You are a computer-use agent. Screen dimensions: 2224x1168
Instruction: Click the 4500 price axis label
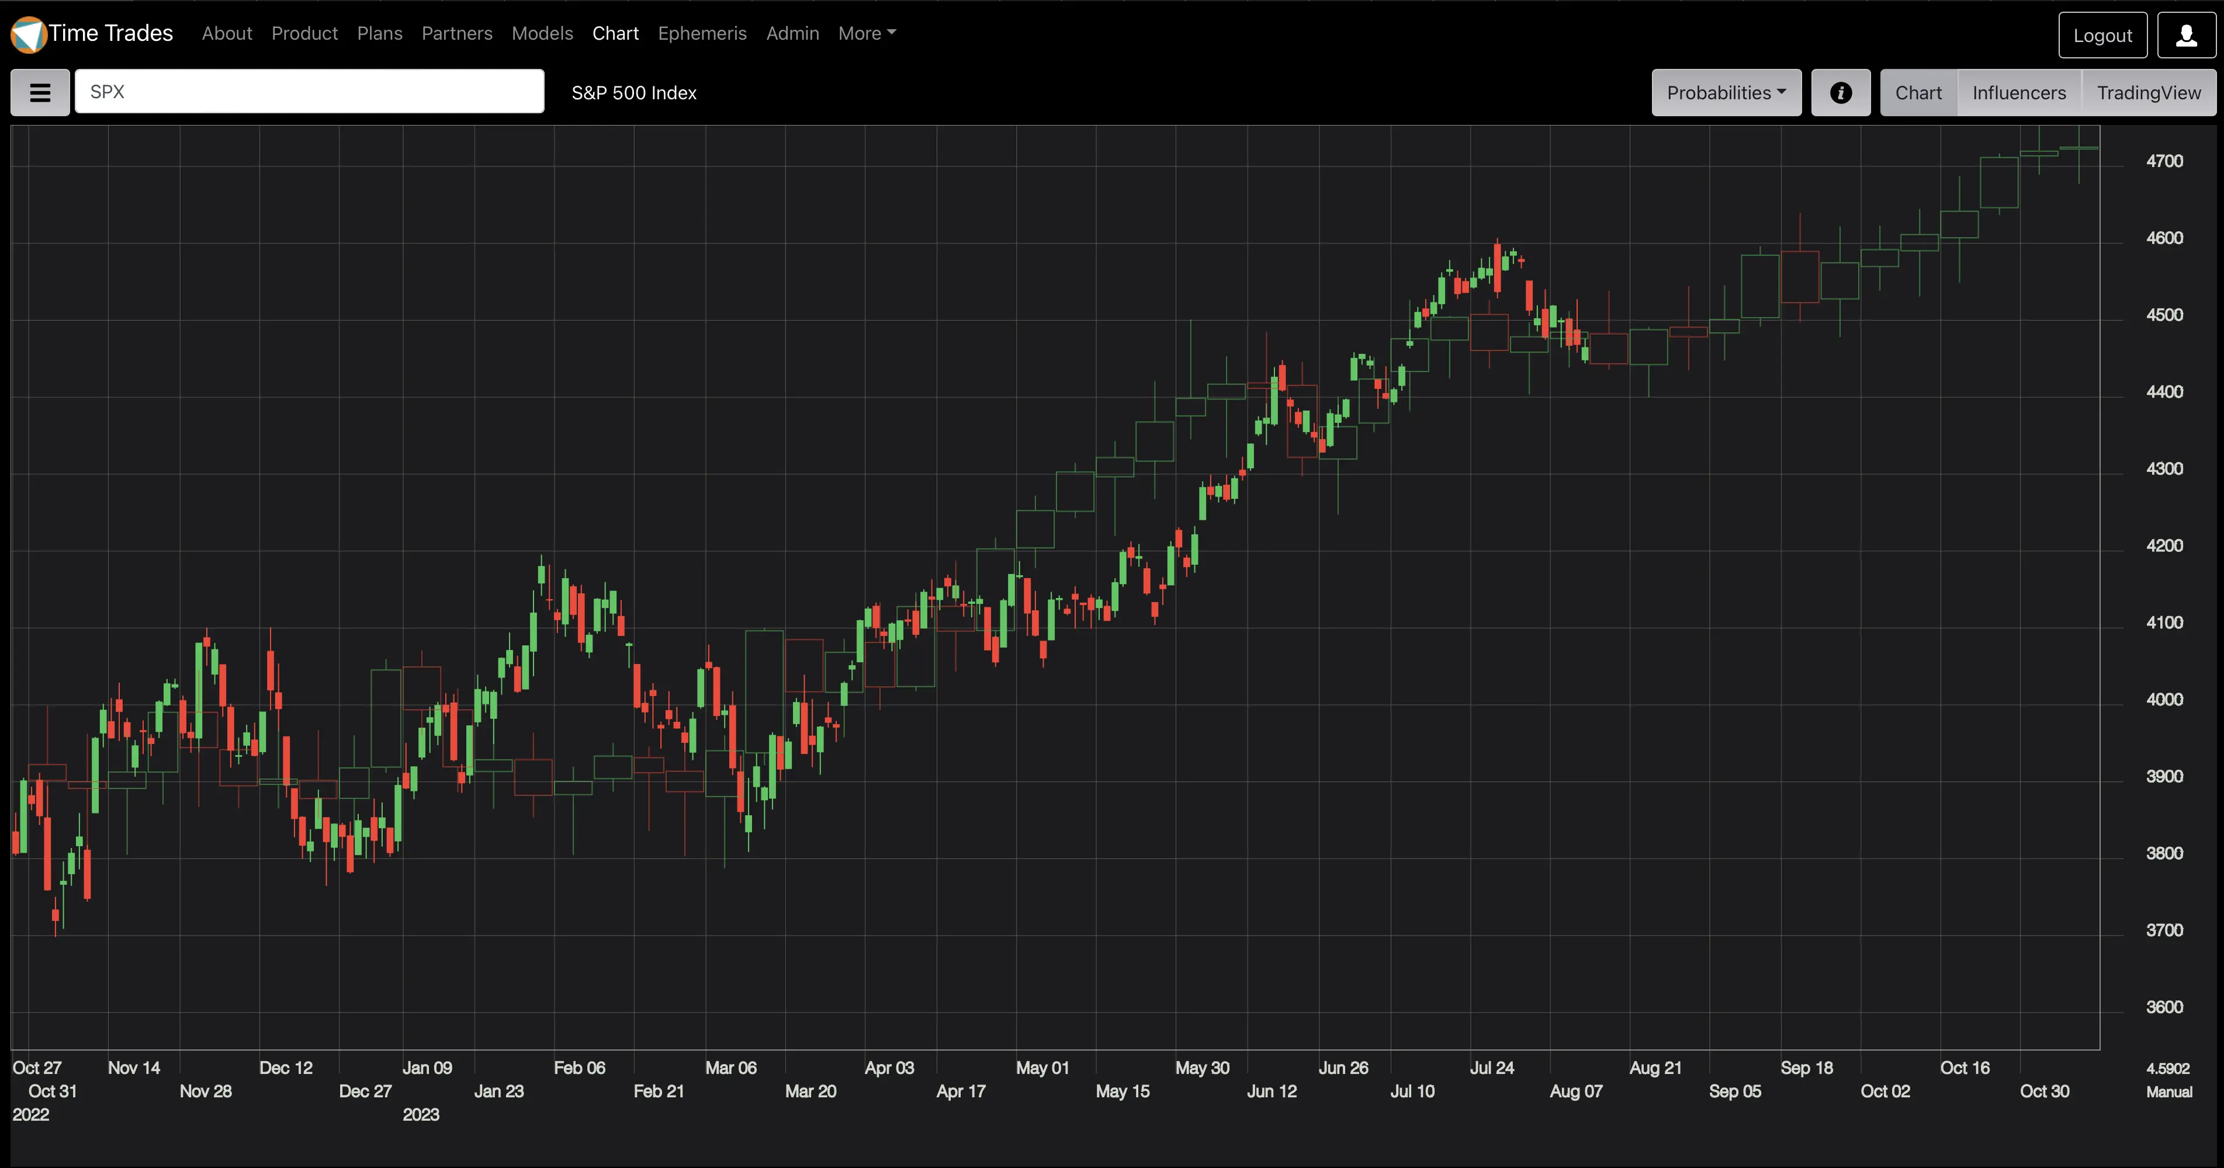[x=2164, y=315]
